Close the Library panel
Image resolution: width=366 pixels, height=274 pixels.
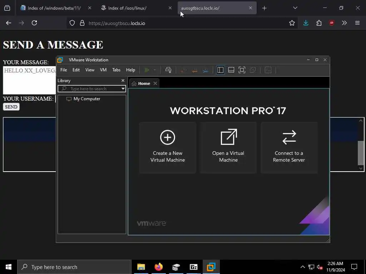click(x=123, y=80)
